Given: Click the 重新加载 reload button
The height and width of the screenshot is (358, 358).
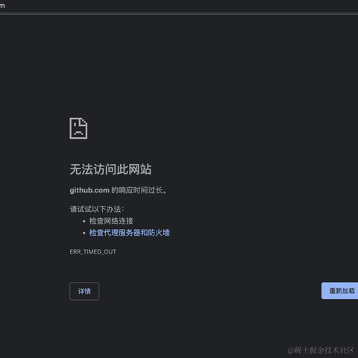Looking at the screenshot, I should point(339,291).
